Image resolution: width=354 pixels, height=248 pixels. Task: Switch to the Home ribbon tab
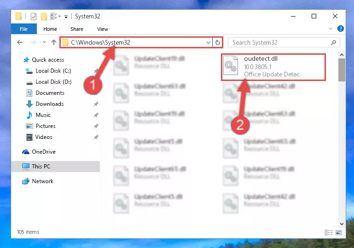point(50,29)
